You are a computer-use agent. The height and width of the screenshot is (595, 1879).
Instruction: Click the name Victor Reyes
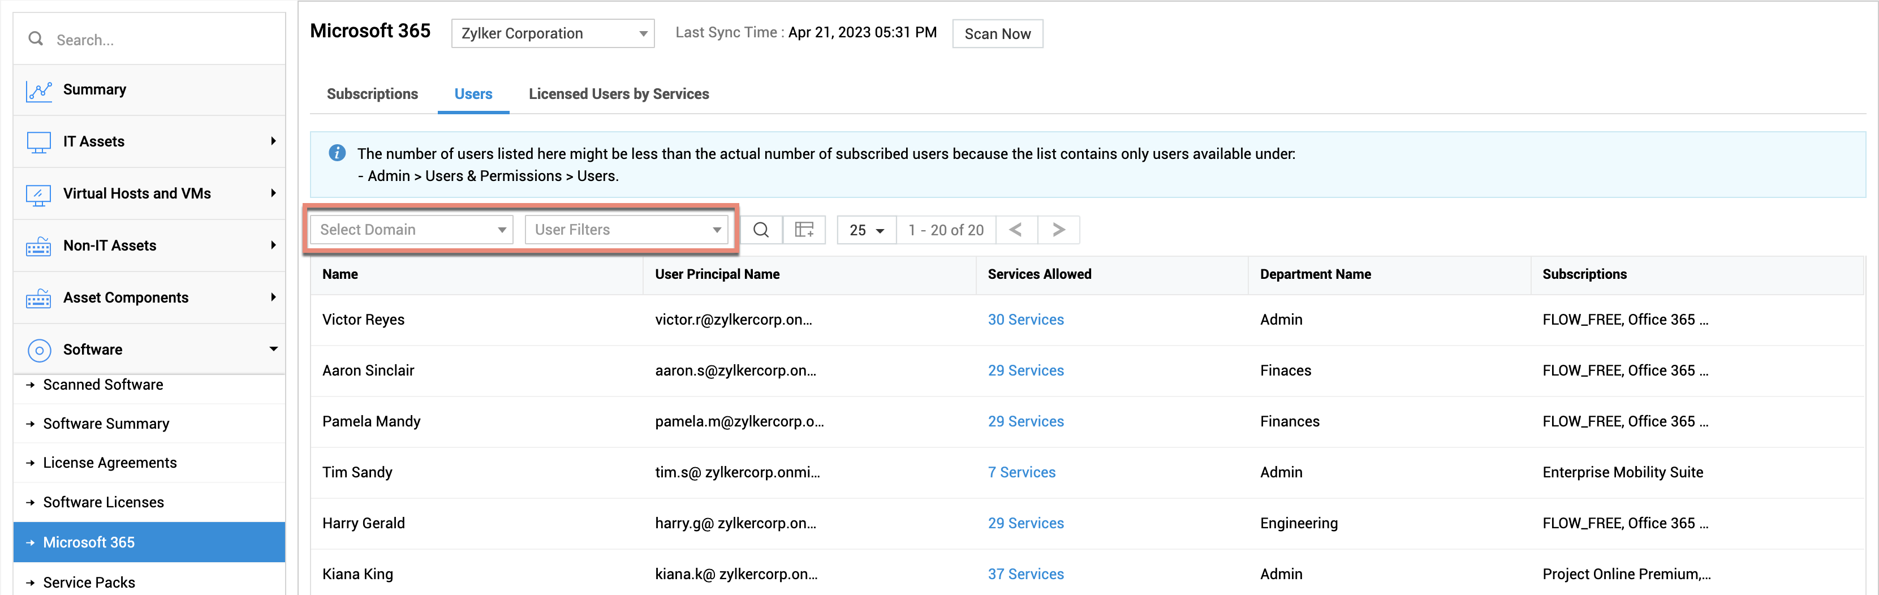click(363, 320)
